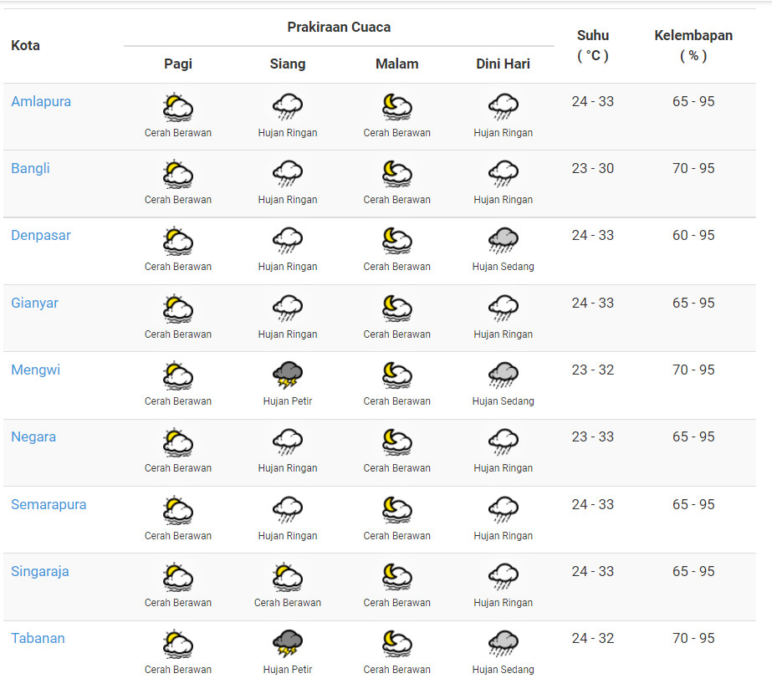Click the Suhu column header
Screen dimensions: 772x699
pos(593,45)
